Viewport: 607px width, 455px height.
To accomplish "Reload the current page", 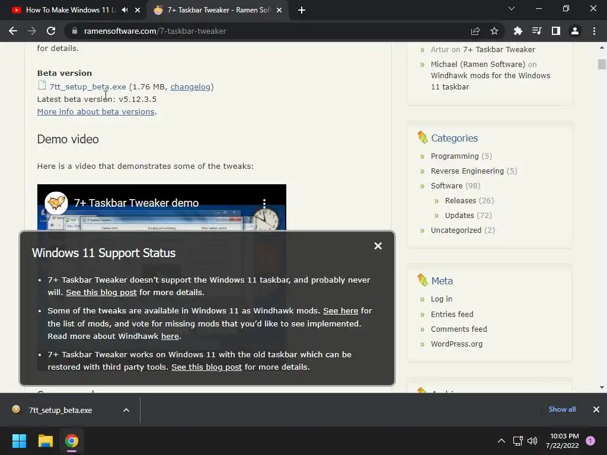I will coord(51,31).
